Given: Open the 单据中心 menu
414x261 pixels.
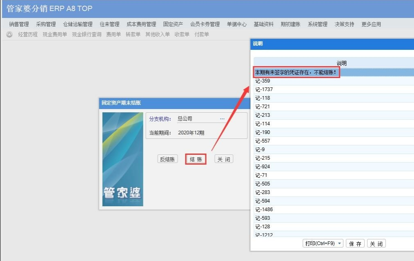Looking at the screenshot, I should [x=236, y=25].
